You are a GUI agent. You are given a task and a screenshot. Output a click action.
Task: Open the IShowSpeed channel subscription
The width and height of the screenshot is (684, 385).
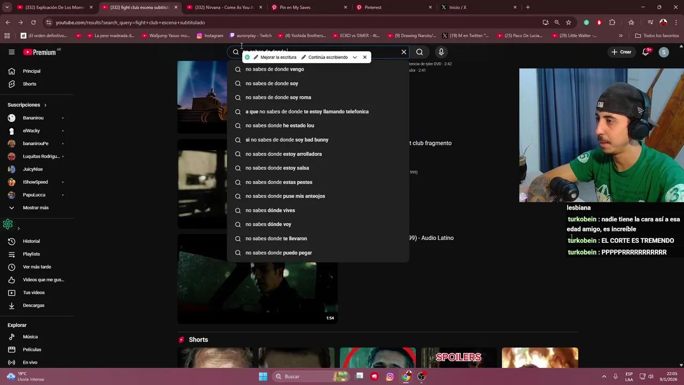[x=35, y=182]
